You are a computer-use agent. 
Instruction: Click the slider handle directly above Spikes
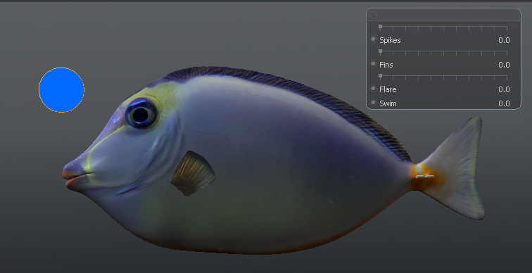point(380,27)
